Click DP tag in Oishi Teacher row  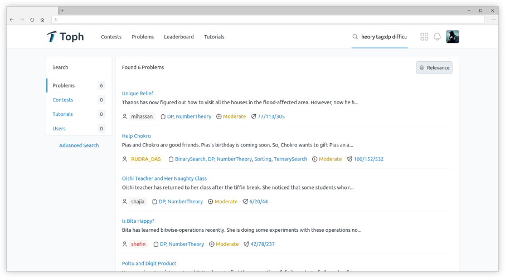[162, 202]
